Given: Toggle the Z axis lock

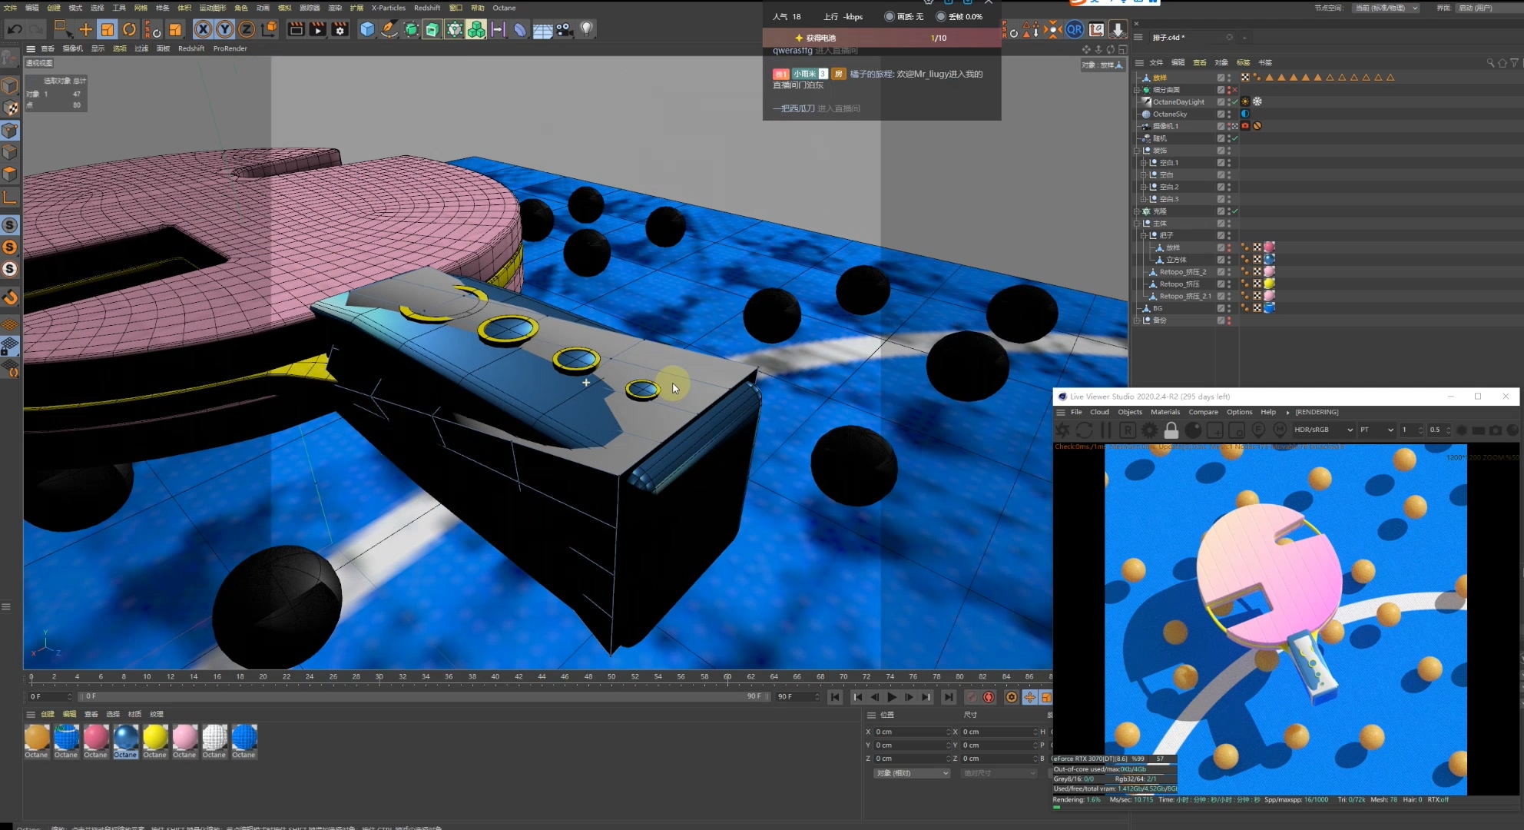Looking at the screenshot, I should pyautogui.click(x=247, y=29).
